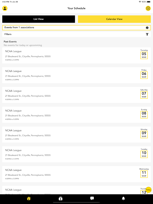This screenshot has height=204, width=153.
Task: Tap the add event plus icon
Action: point(148,8)
